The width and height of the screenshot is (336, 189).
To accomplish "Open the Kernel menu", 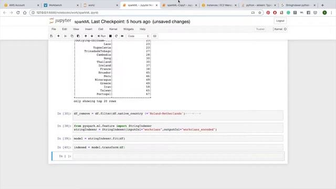I will pos(113,29).
